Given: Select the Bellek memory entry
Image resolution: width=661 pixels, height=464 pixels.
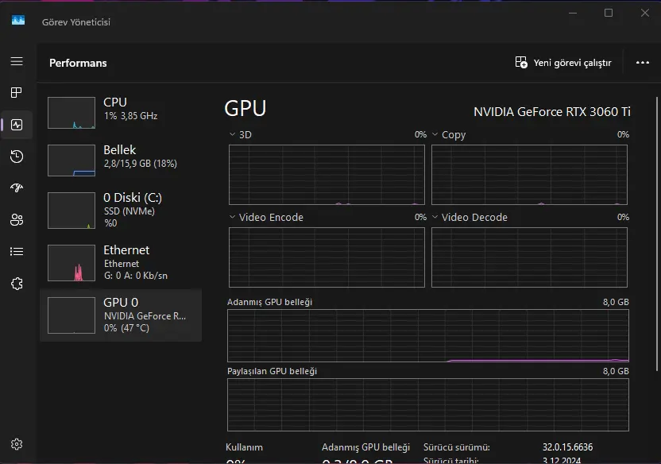Looking at the screenshot, I should point(121,160).
